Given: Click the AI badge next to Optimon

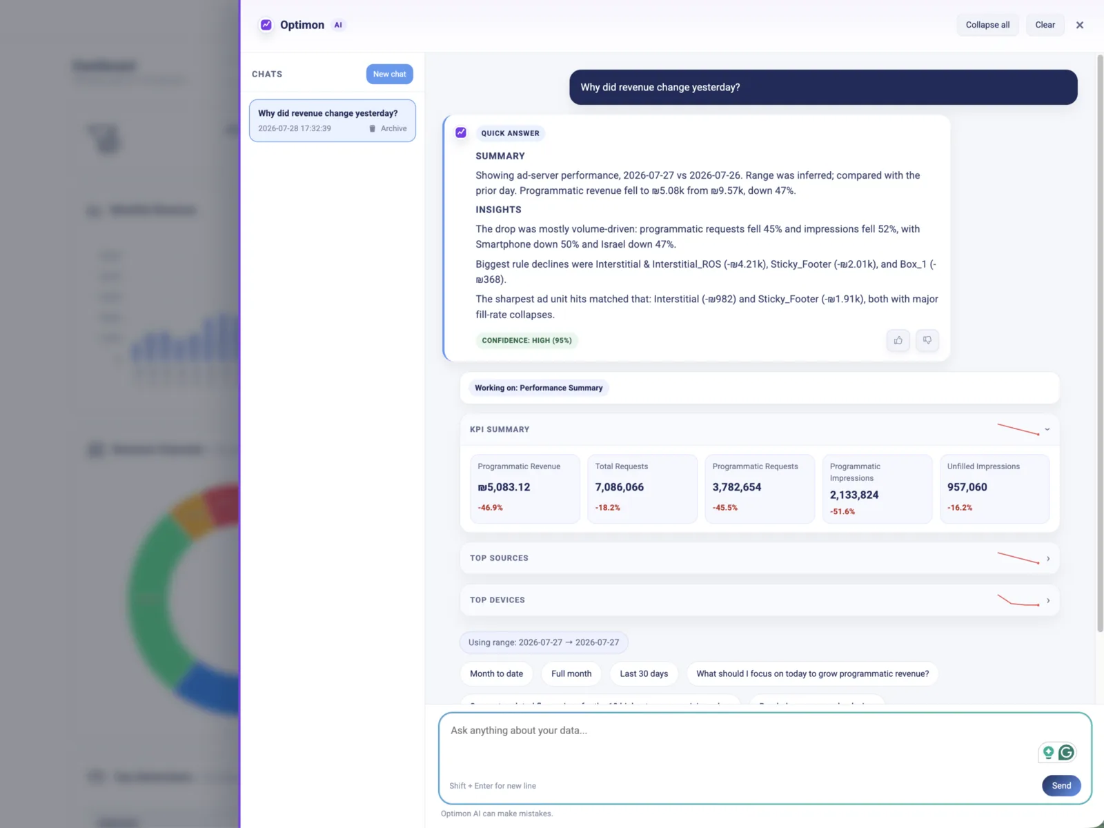Looking at the screenshot, I should click(338, 25).
